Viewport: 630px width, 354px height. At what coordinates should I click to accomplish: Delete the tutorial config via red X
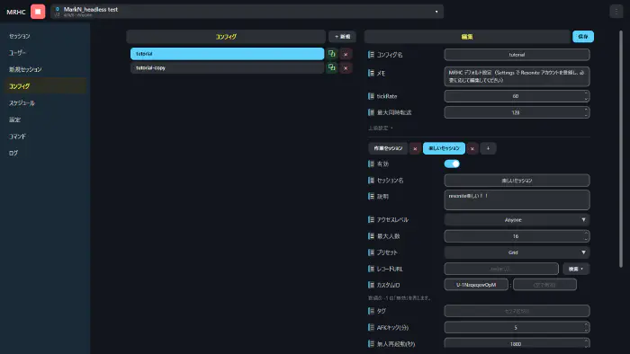346,54
